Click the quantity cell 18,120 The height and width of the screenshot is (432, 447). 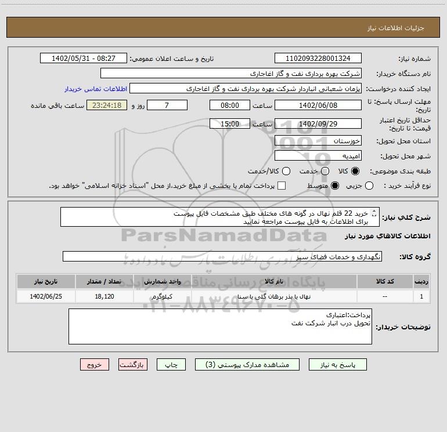[x=104, y=296]
